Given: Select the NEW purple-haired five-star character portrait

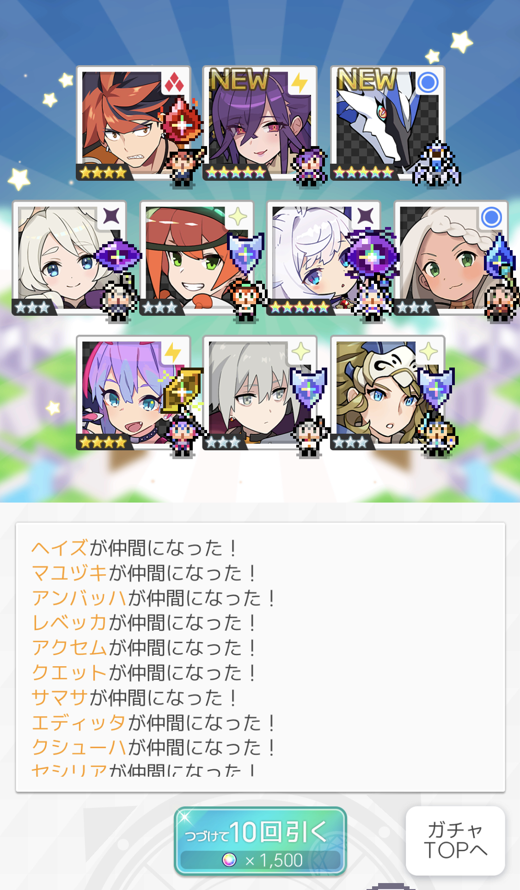Looking at the screenshot, I should (x=260, y=123).
